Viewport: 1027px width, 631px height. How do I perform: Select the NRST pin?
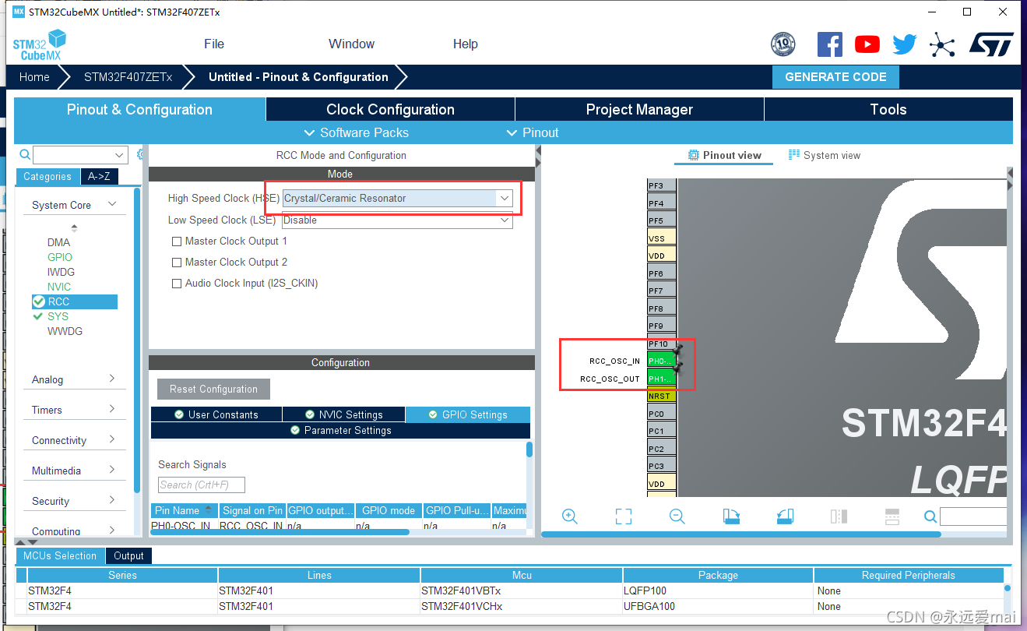coord(661,396)
